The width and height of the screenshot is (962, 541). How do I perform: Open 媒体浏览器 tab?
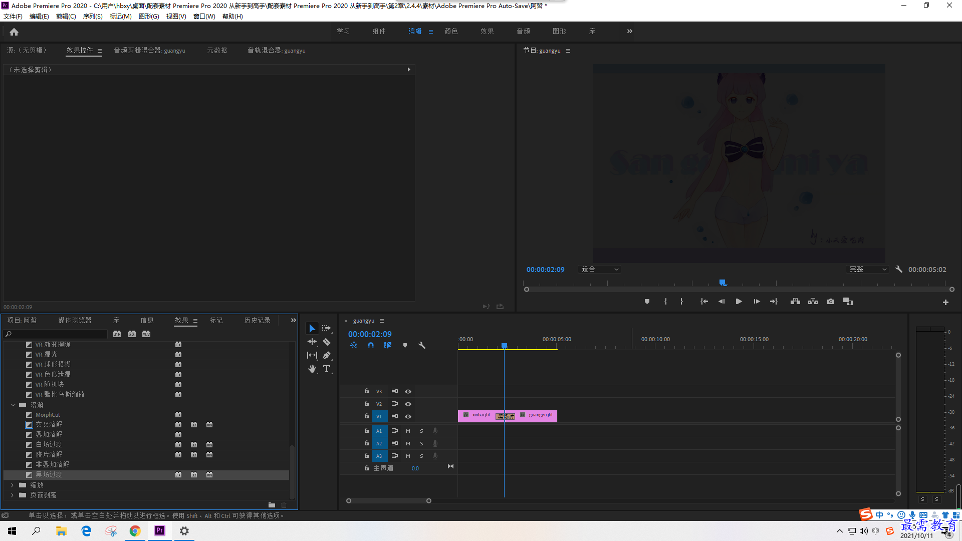coord(75,320)
